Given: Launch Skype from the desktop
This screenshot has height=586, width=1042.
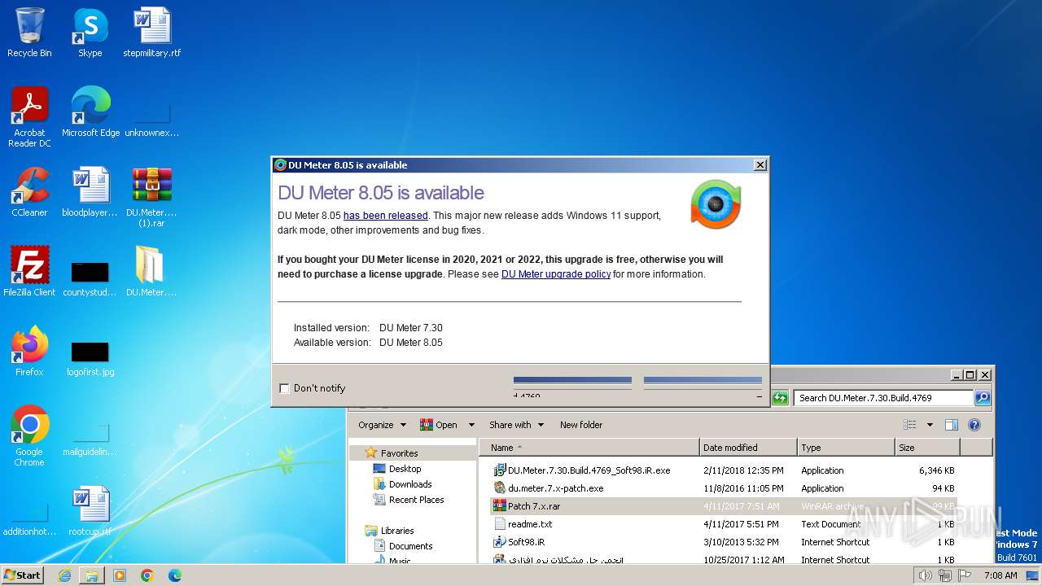Looking at the screenshot, I should (x=90, y=33).
